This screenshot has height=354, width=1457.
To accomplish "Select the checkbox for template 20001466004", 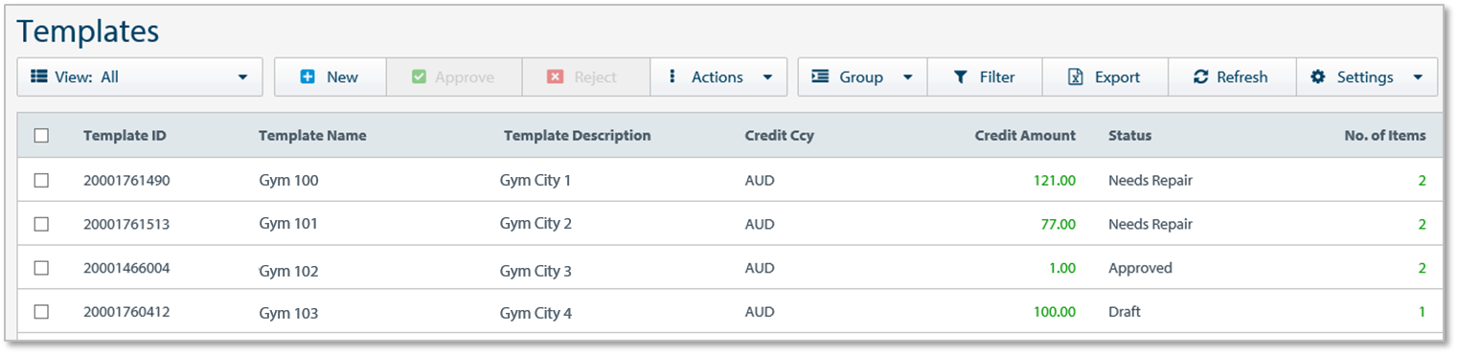I will (41, 268).
